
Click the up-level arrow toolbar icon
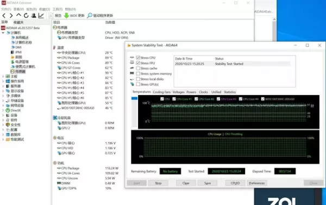tap(18, 15)
